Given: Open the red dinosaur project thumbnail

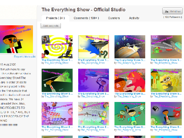Looking at the screenshot, I should coord(130,80).
